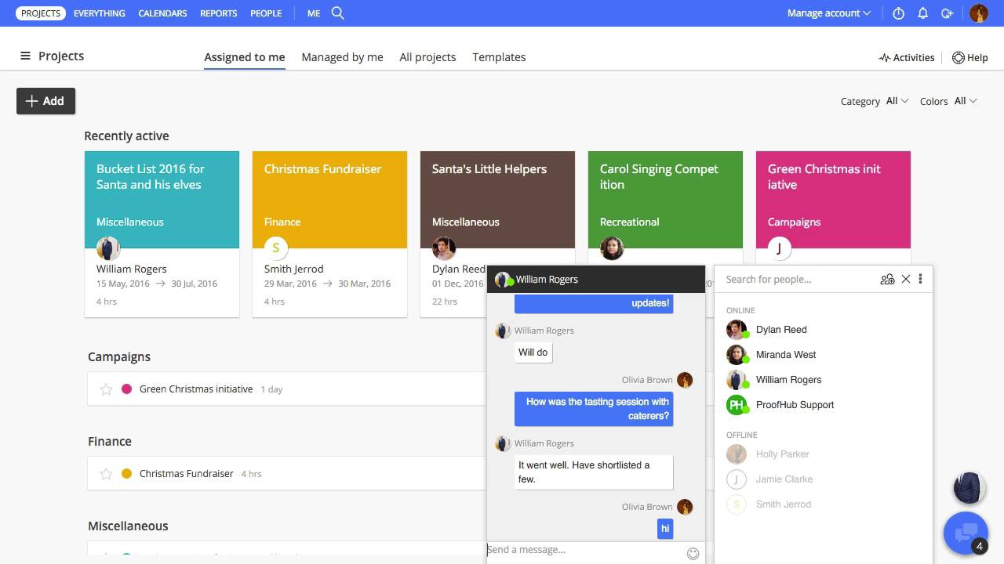The height and width of the screenshot is (564, 1004).
Task: Open the Templates projects link
Action: [x=499, y=56]
